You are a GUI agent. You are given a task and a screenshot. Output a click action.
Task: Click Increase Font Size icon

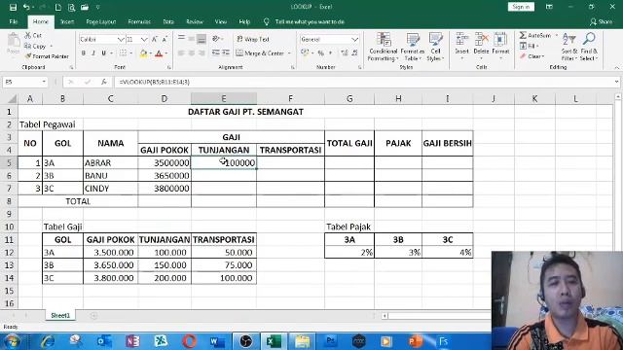[x=155, y=39]
